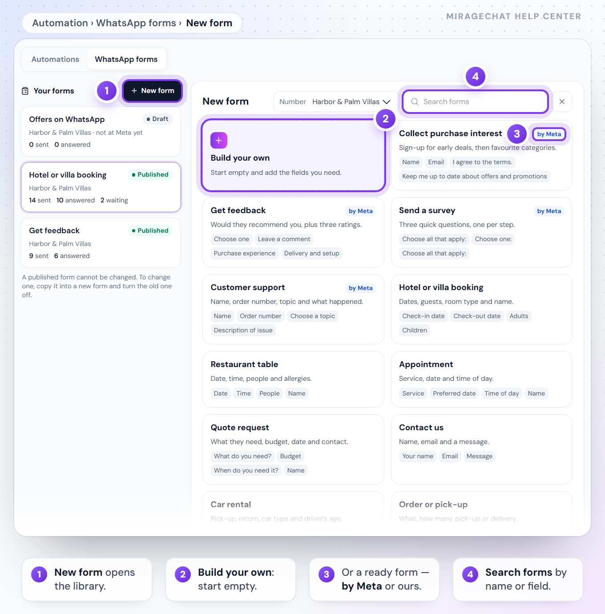The image size is (605, 614).
Task: Click the Check-in date field chip
Action: (423, 316)
